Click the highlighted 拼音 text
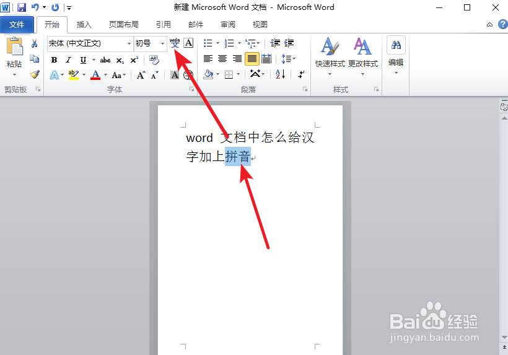508x355 pixels. coord(238,157)
